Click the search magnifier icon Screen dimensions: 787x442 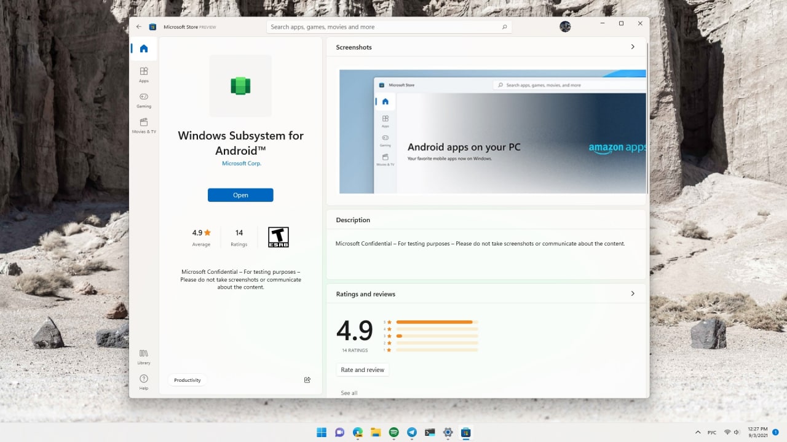(505, 27)
